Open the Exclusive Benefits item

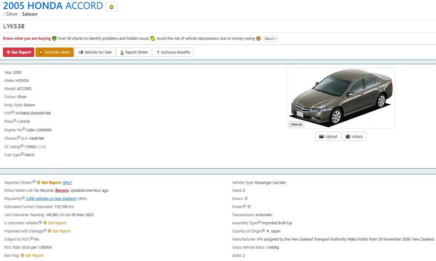tap(173, 52)
